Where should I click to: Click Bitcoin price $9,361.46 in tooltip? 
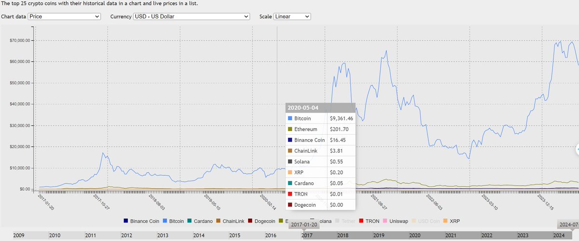[342, 118]
